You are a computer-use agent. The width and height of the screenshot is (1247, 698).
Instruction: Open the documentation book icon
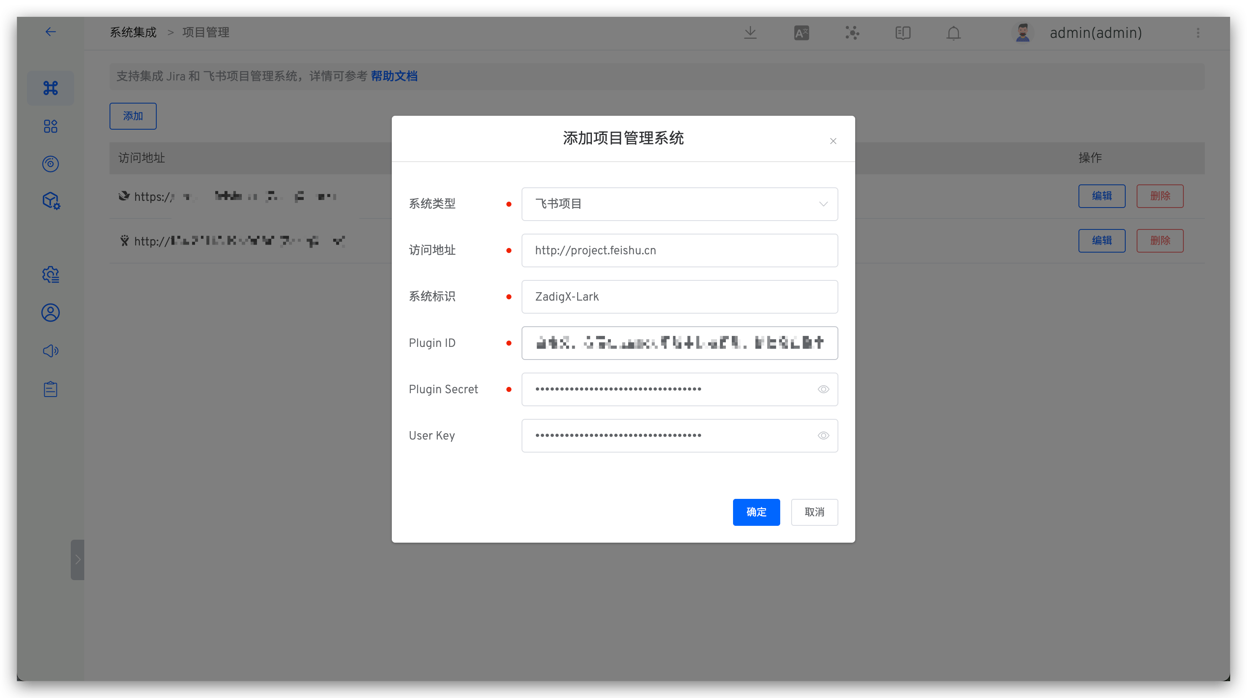pos(902,33)
